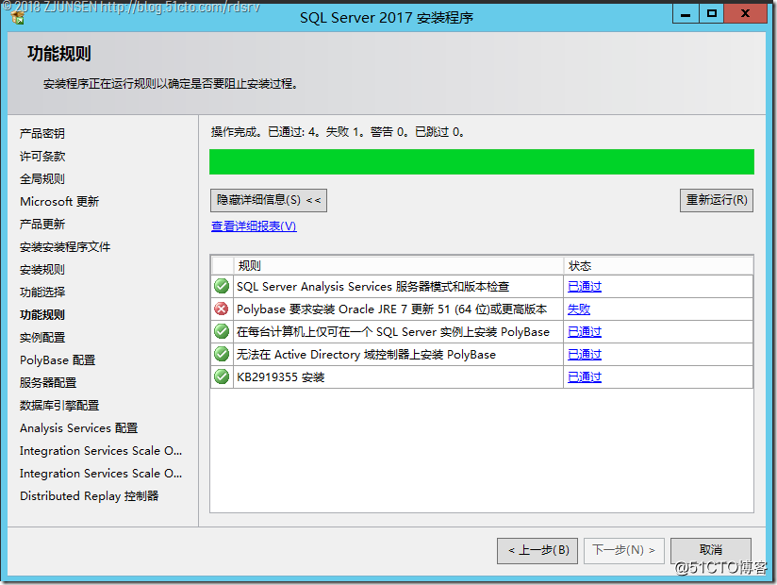
Task: Open the 查看详细报表(V) link
Action: point(254,226)
